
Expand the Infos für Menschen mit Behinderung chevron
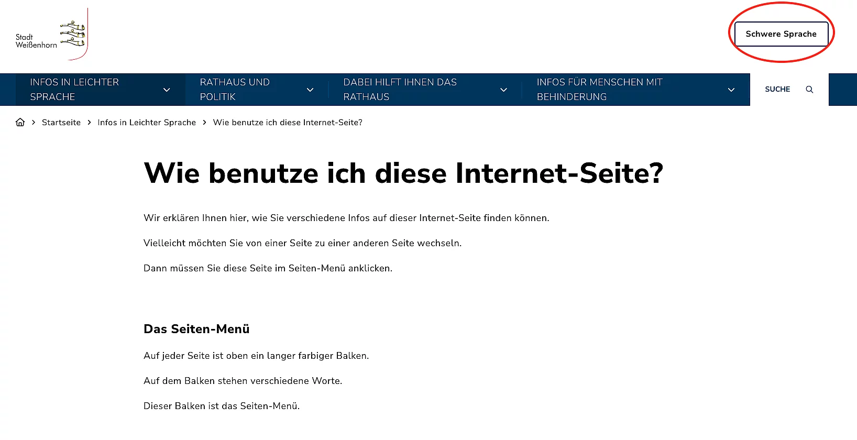coord(731,90)
